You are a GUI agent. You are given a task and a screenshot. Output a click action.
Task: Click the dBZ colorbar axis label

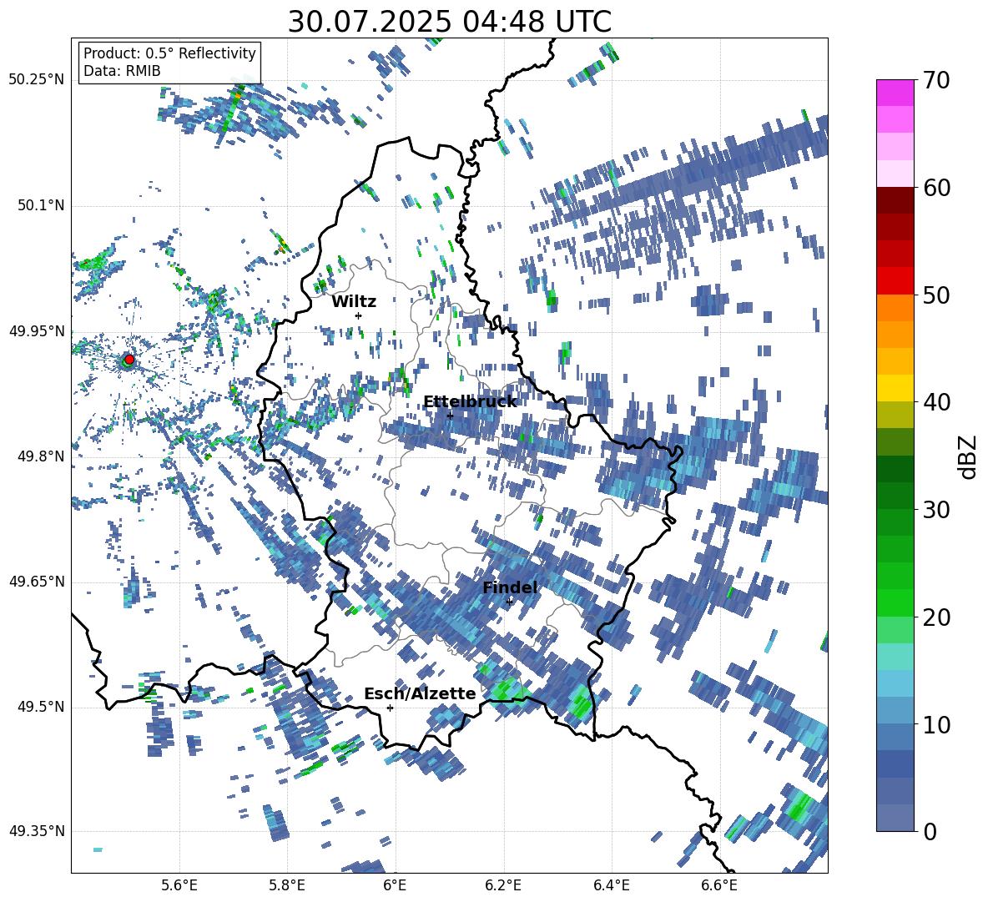969,456
